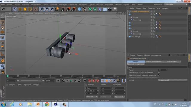Screen dimensions: 191x107
Task: Click the Record Active Objects button
Action: 90,81
